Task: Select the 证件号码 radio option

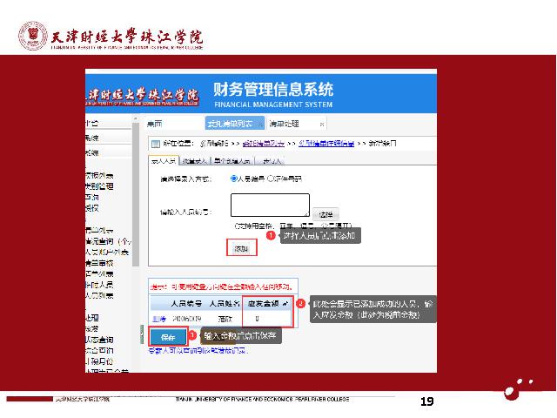Action: (271, 179)
